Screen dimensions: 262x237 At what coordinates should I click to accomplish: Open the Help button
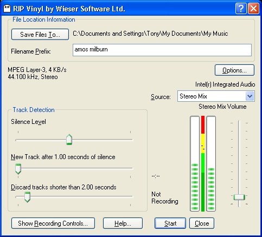(123, 223)
